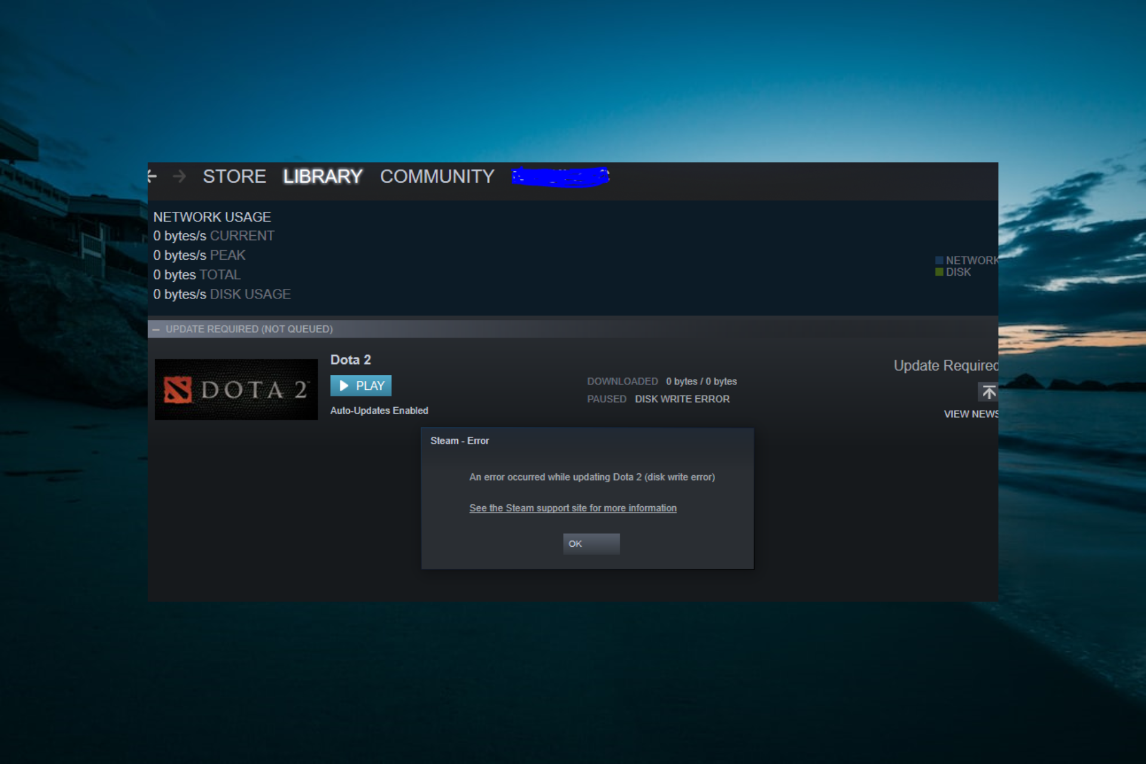Screen dimensions: 1146x764
Task: Go forward using the right arrow
Action: click(x=179, y=176)
